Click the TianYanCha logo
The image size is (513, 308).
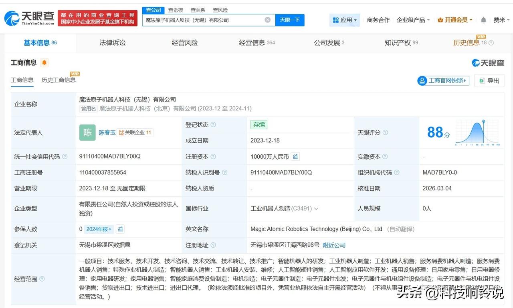coord(29,18)
